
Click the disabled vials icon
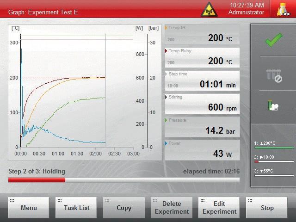click(274, 74)
